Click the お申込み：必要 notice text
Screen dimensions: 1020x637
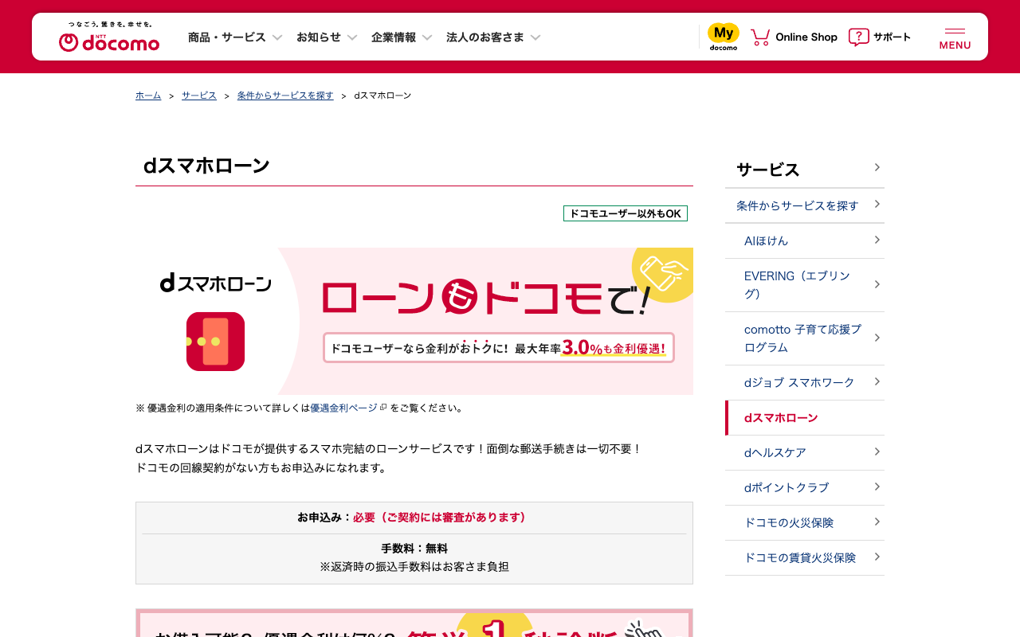[x=414, y=518]
